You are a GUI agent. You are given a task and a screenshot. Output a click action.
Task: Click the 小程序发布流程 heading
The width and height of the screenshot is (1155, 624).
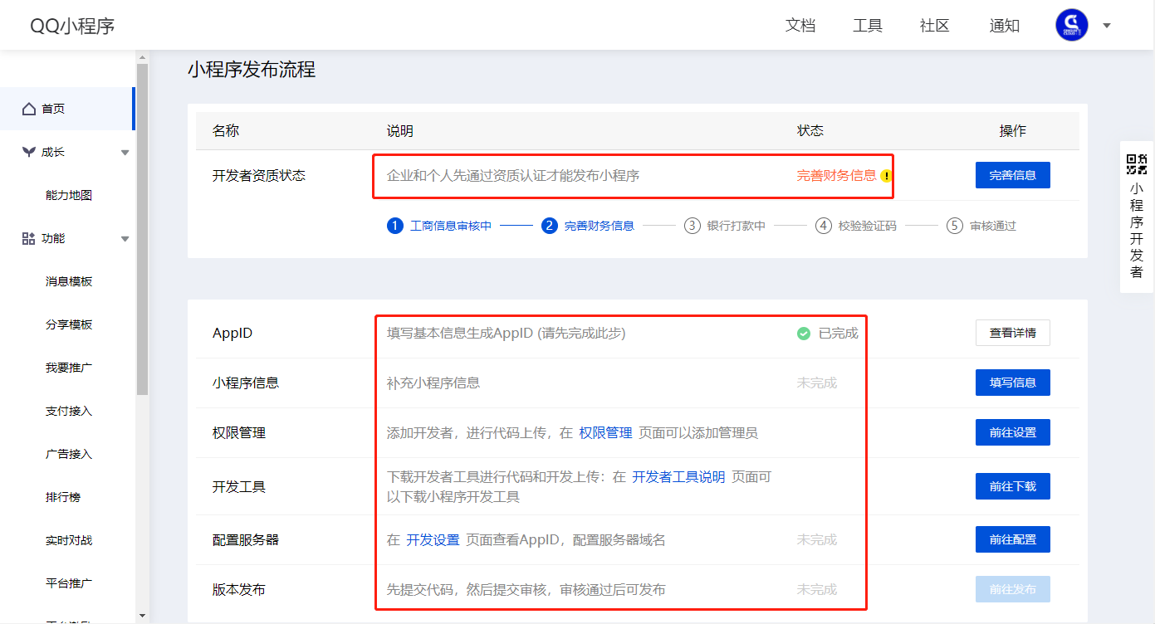tap(252, 70)
